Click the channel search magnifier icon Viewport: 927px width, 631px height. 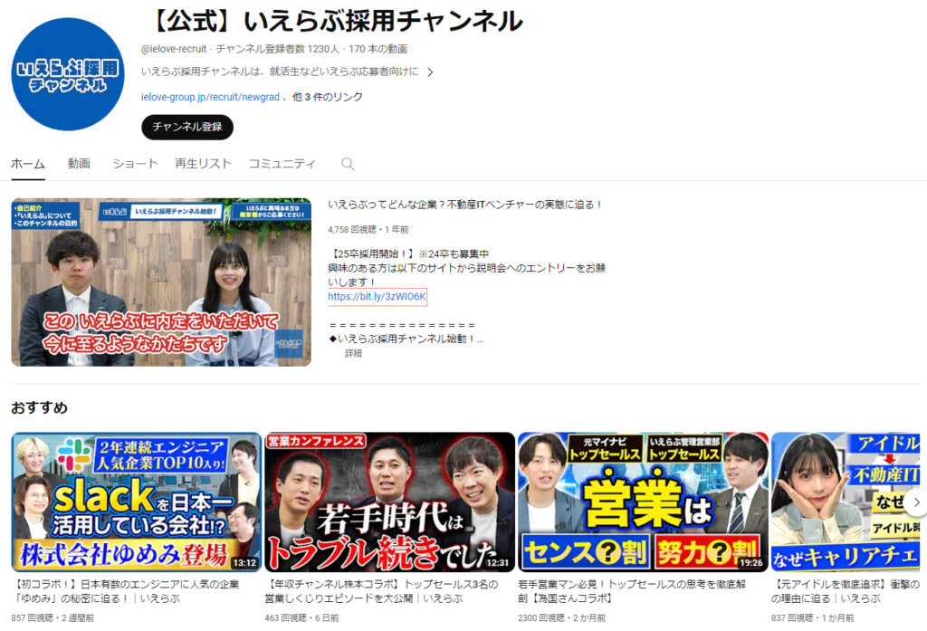[348, 164]
